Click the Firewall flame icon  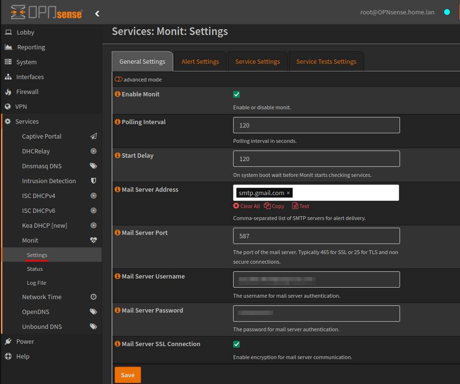(x=8, y=92)
